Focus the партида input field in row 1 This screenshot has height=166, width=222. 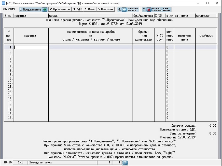coord(31,47)
